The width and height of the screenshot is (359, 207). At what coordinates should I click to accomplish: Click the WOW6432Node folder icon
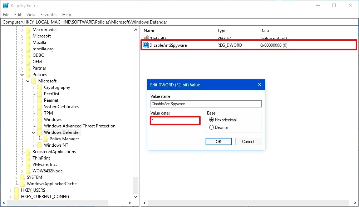click(28, 171)
